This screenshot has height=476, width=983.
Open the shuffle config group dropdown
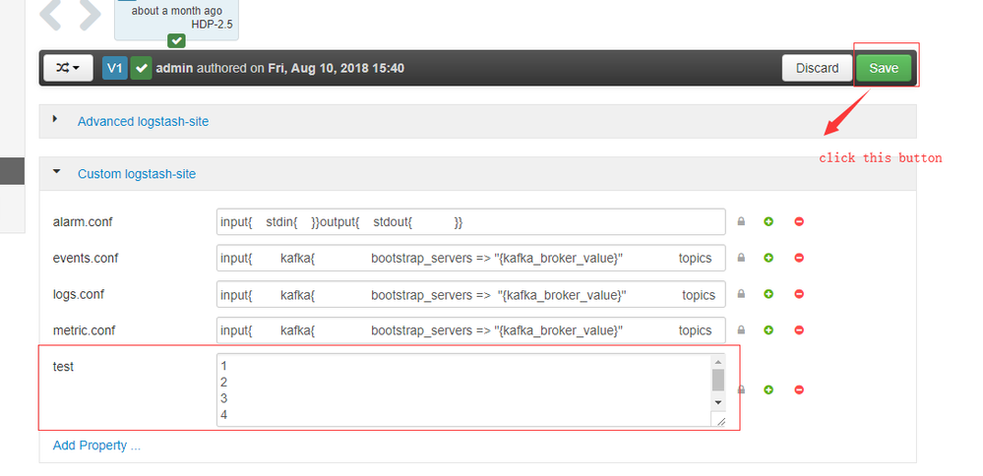coord(68,68)
